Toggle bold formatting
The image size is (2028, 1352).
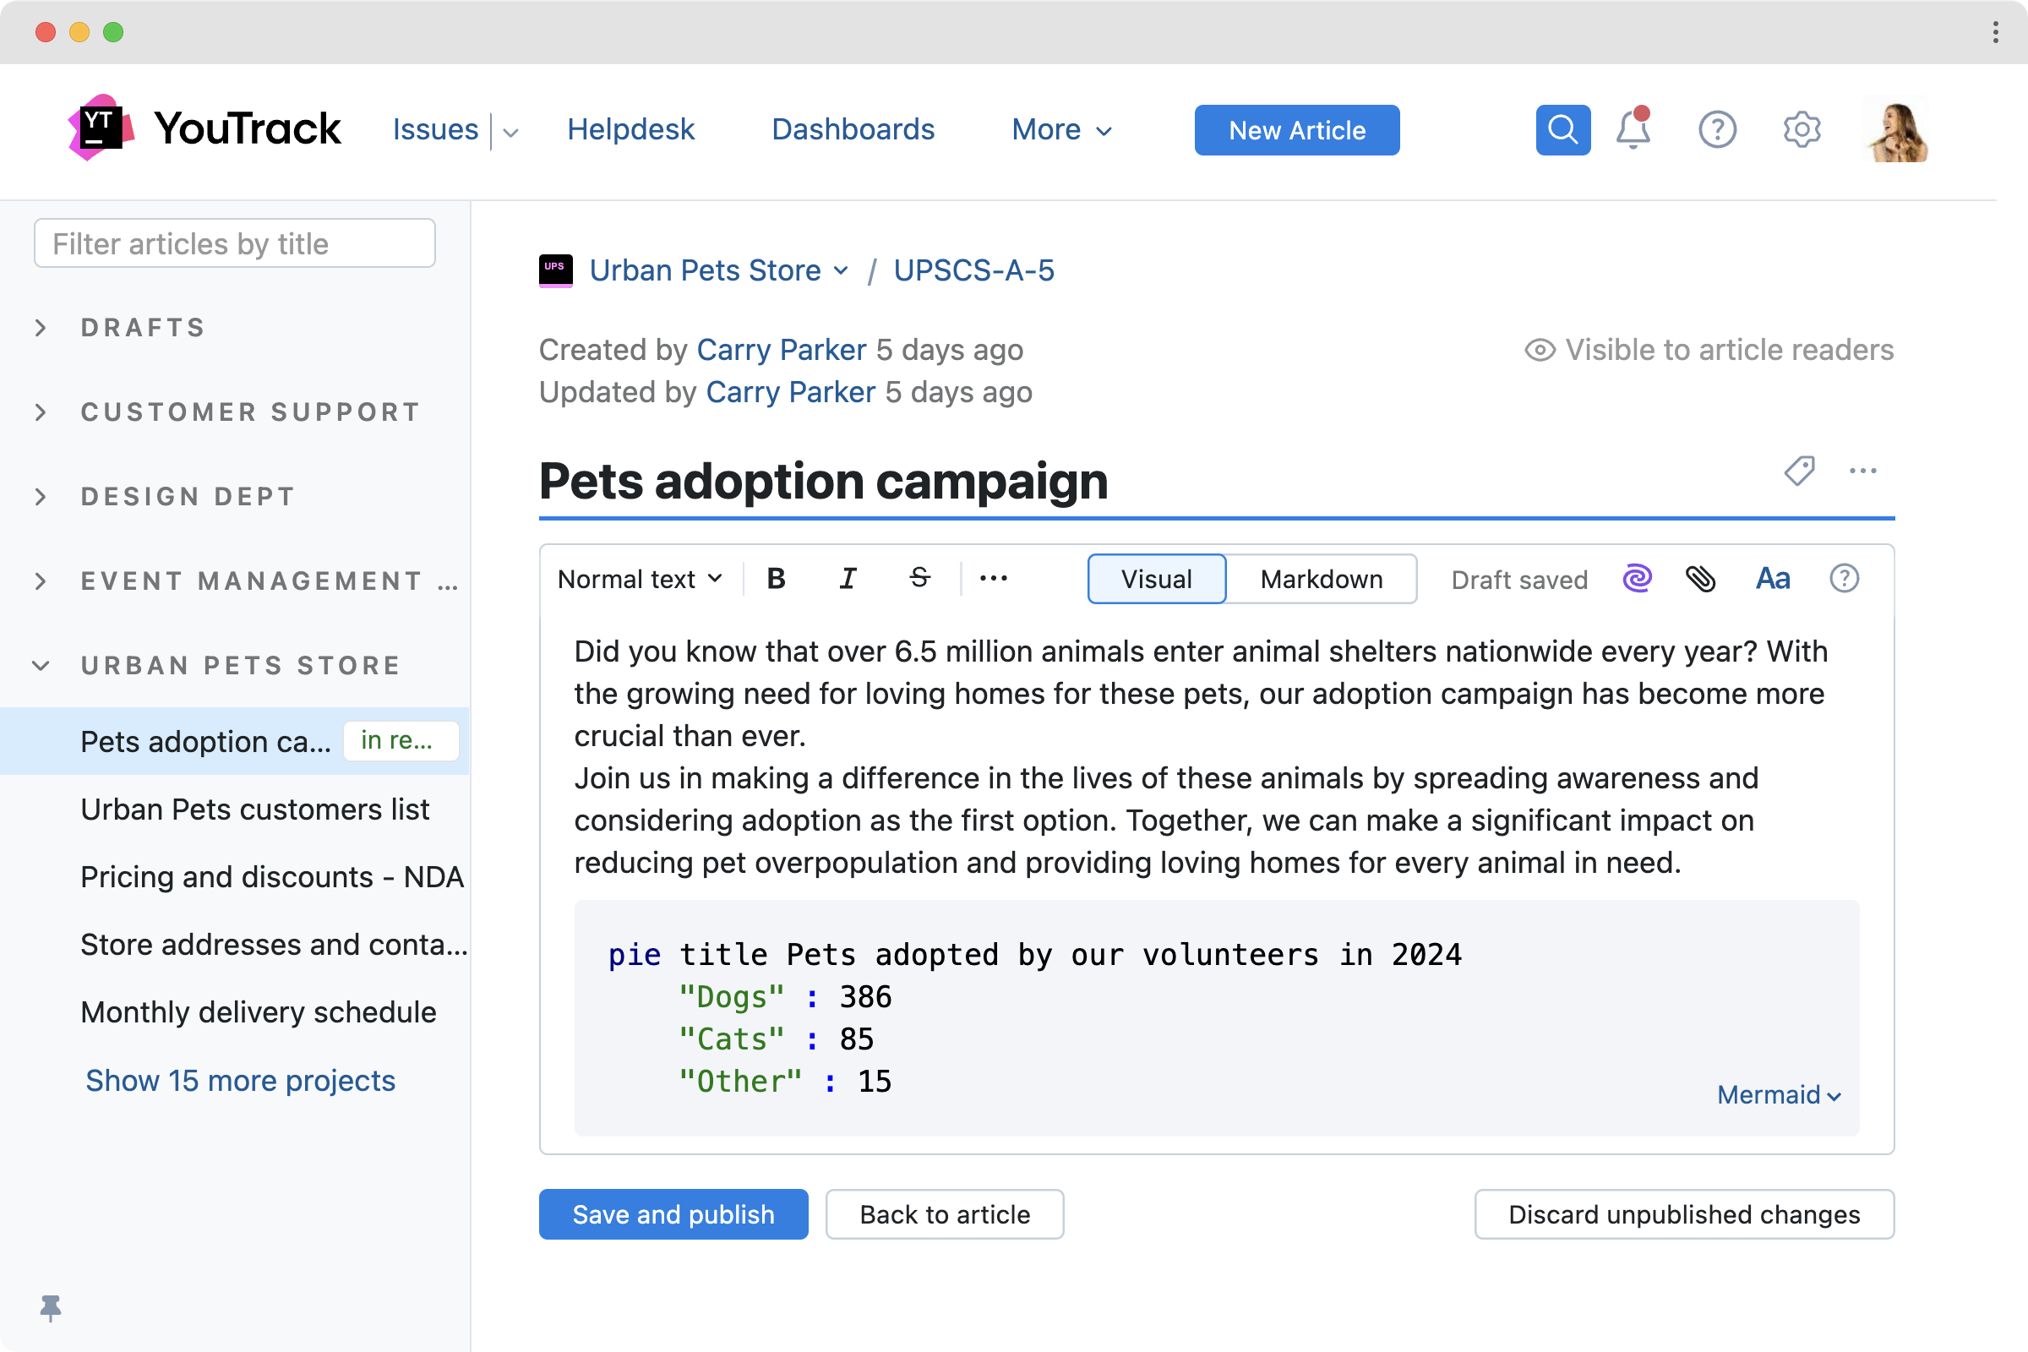pos(776,579)
